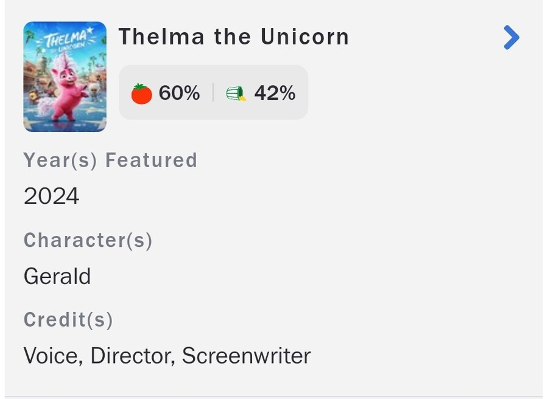The width and height of the screenshot is (548, 399).
Task: Click the 42% audience score
Action: 275,93
